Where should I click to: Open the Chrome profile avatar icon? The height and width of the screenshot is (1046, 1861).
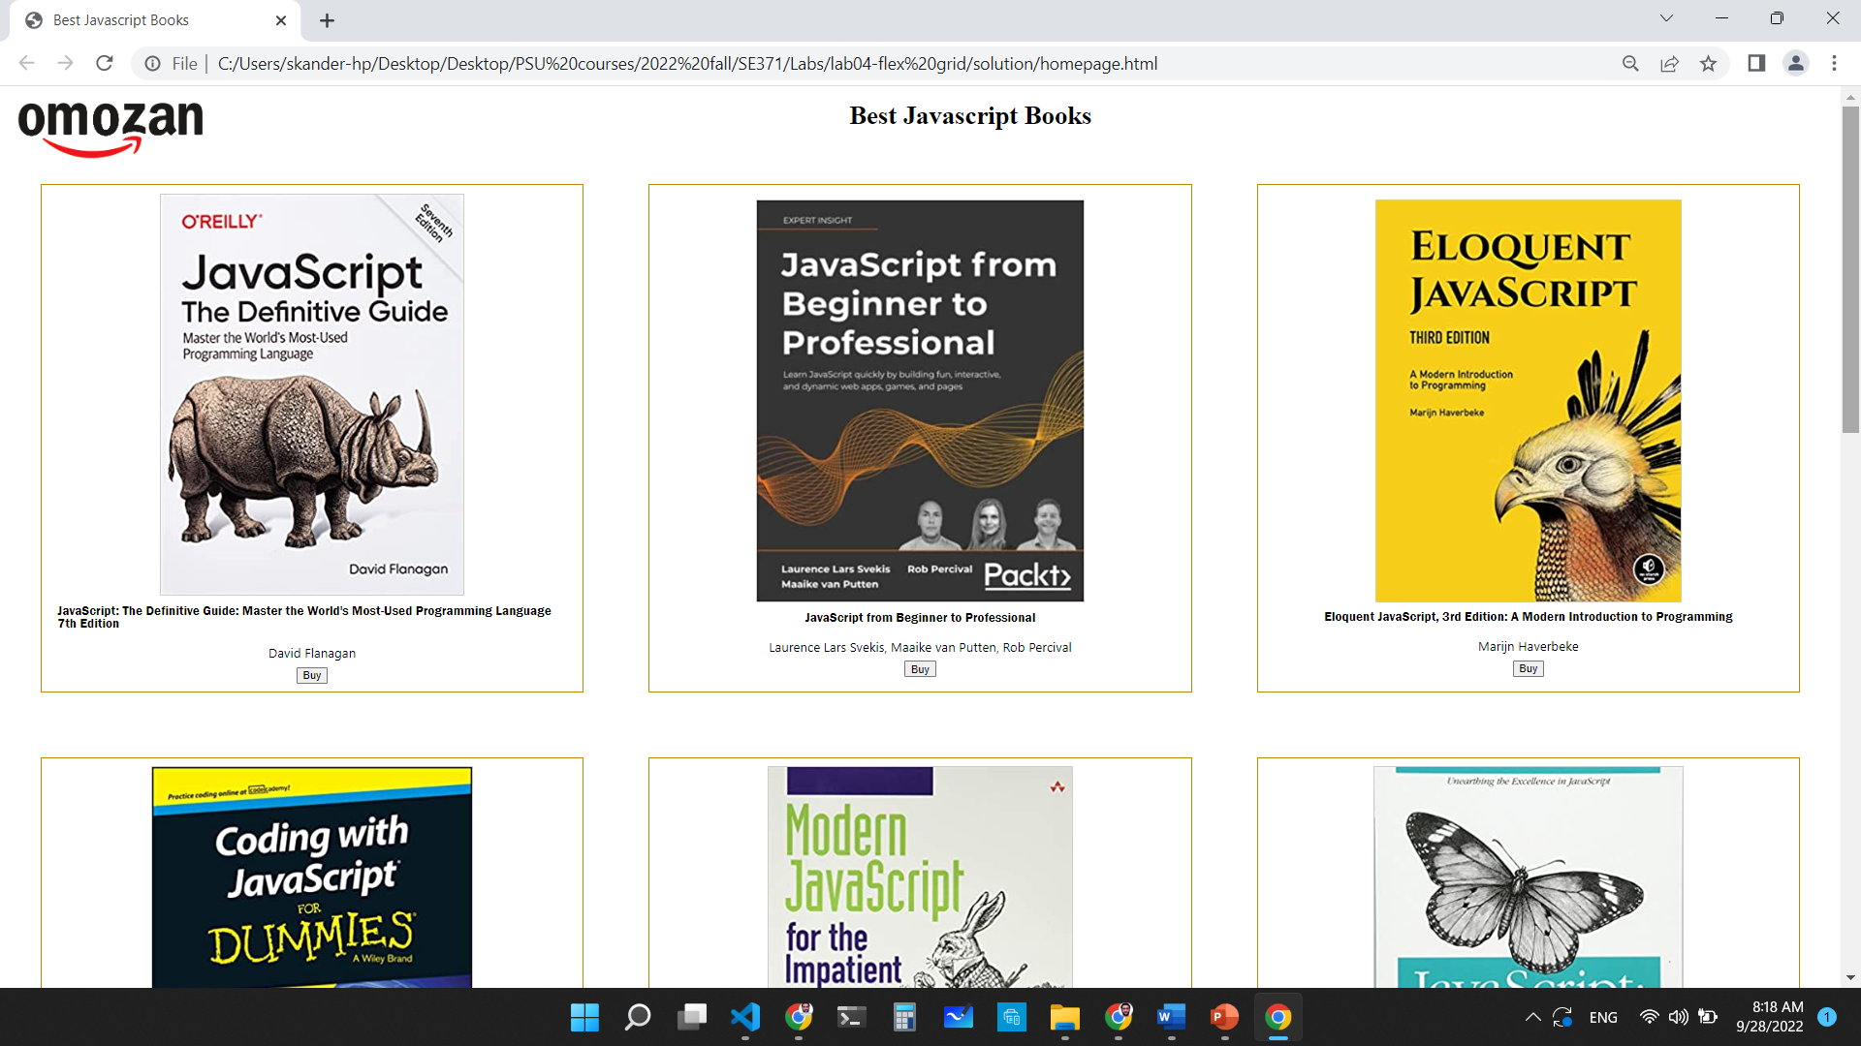(1795, 64)
